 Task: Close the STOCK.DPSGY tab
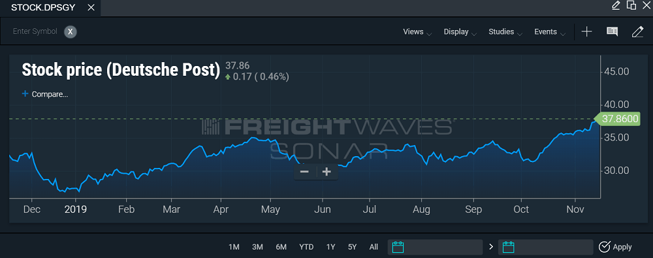tap(91, 8)
